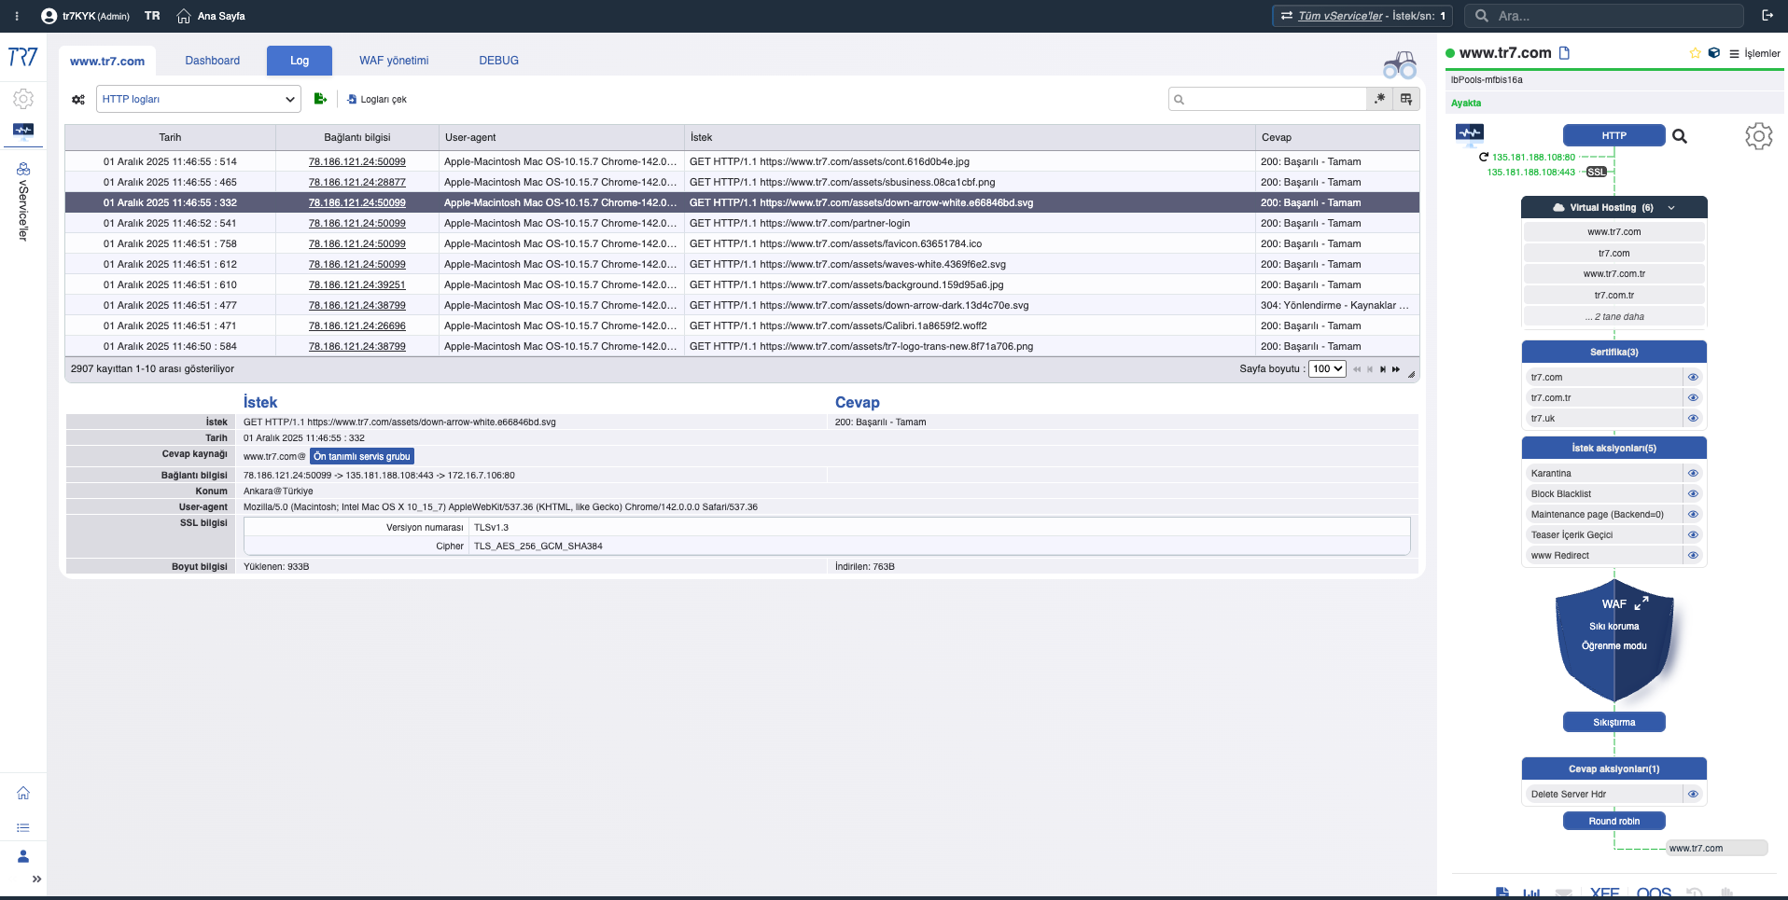The image size is (1788, 900).
Task: Open vService'ler from the left sidebar
Action: click(x=23, y=201)
